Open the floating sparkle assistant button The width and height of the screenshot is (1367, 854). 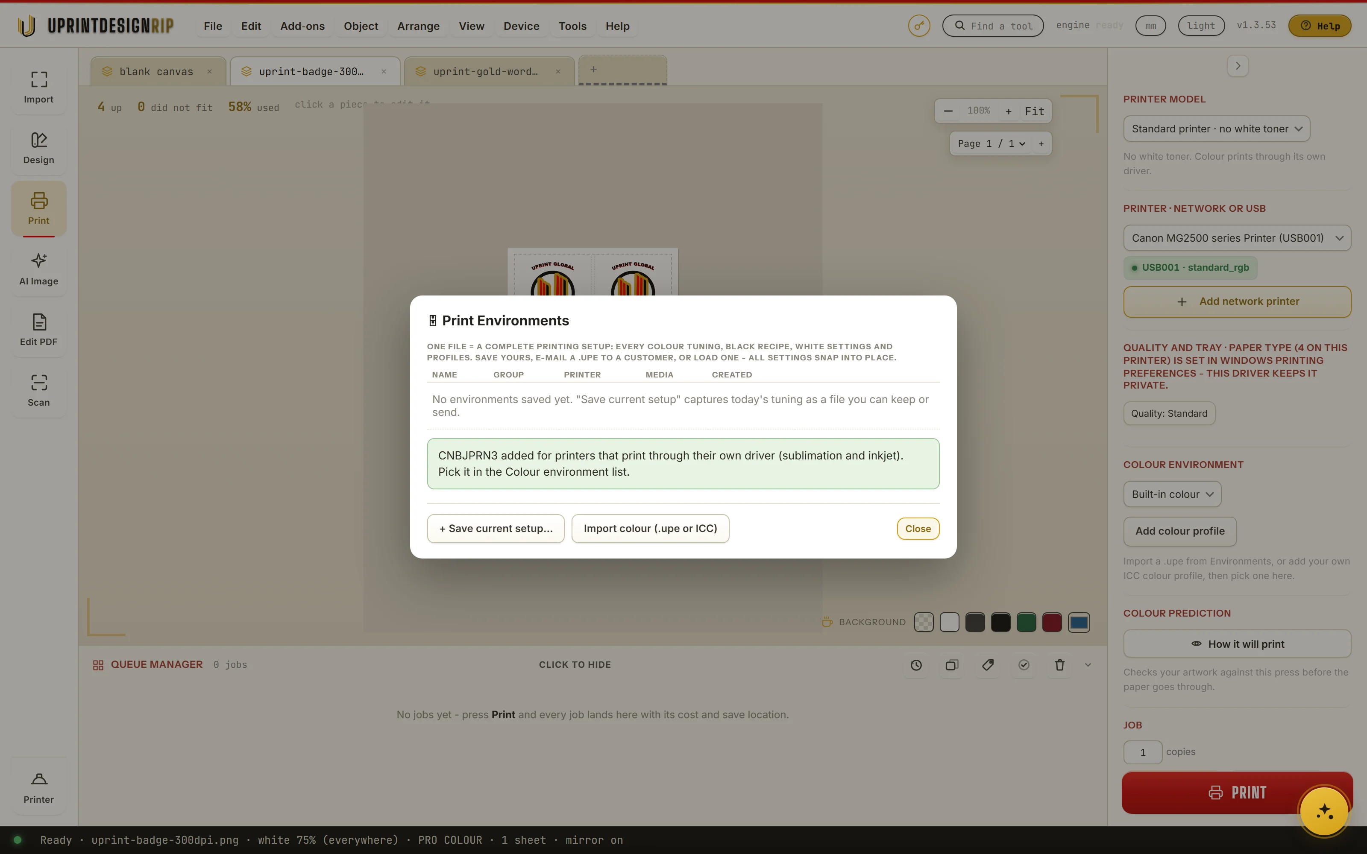(x=1324, y=812)
